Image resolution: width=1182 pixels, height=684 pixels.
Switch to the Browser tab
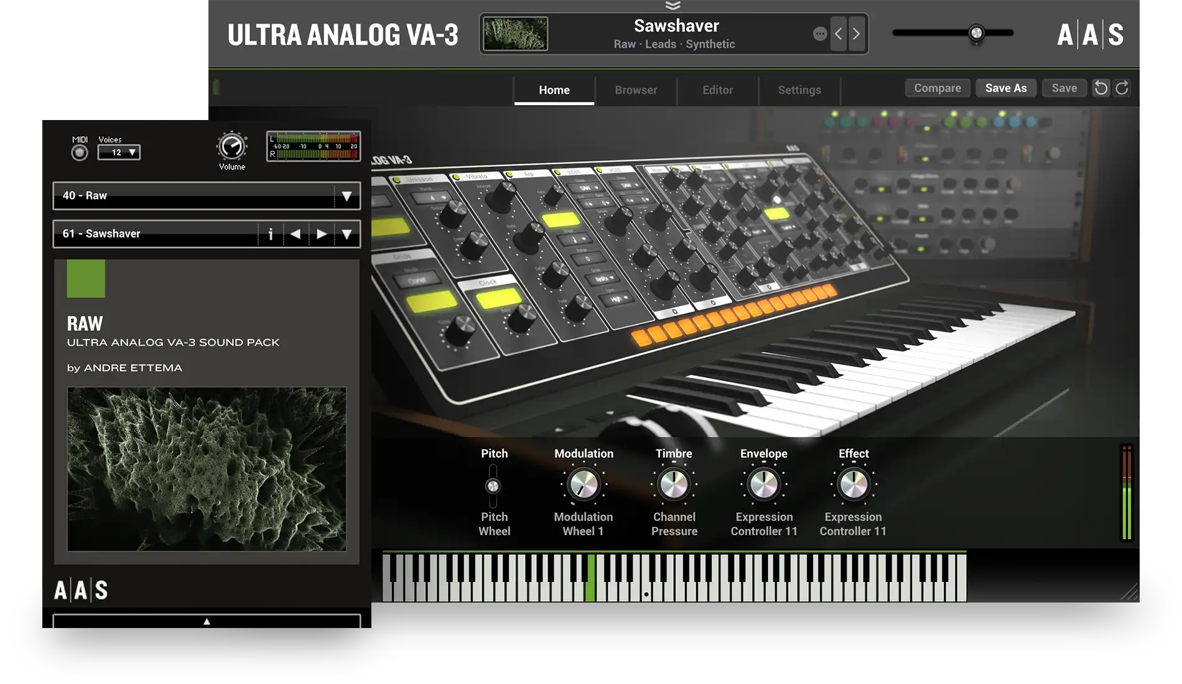636,90
